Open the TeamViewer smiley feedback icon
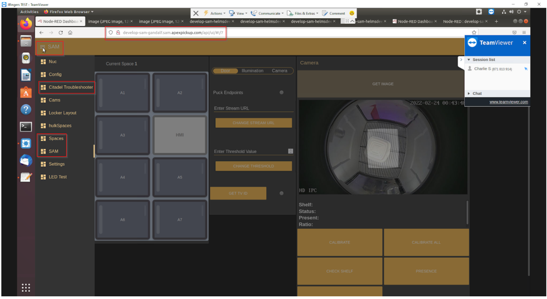This screenshot has width=547, height=299. 352,13
